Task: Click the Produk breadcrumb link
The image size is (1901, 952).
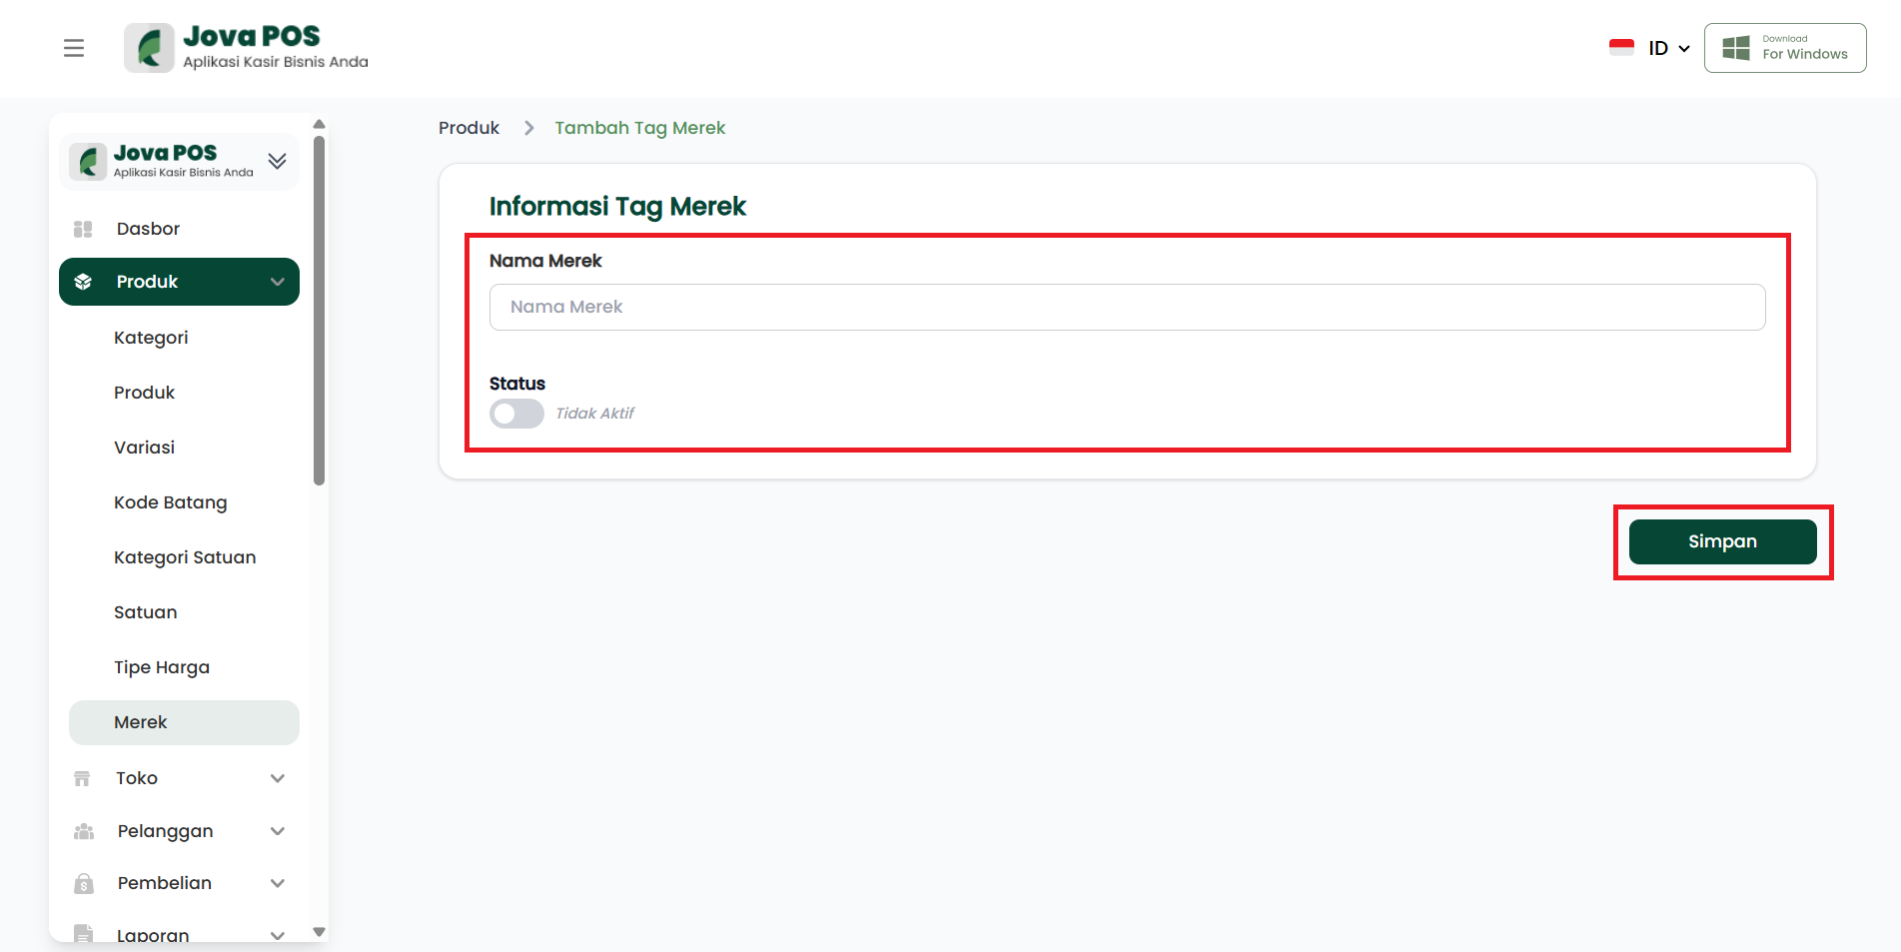Action: pos(469,128)
